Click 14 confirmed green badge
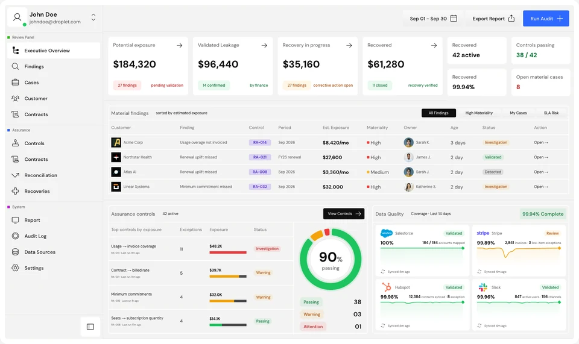The image size is (579, 344). tap(214, 85)
